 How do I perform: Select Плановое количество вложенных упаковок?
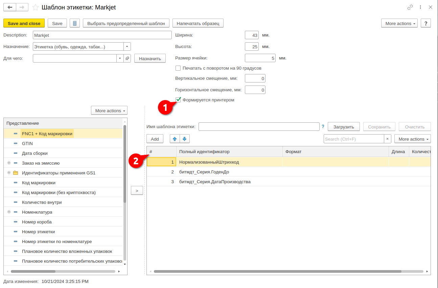(x=67, y=251)
